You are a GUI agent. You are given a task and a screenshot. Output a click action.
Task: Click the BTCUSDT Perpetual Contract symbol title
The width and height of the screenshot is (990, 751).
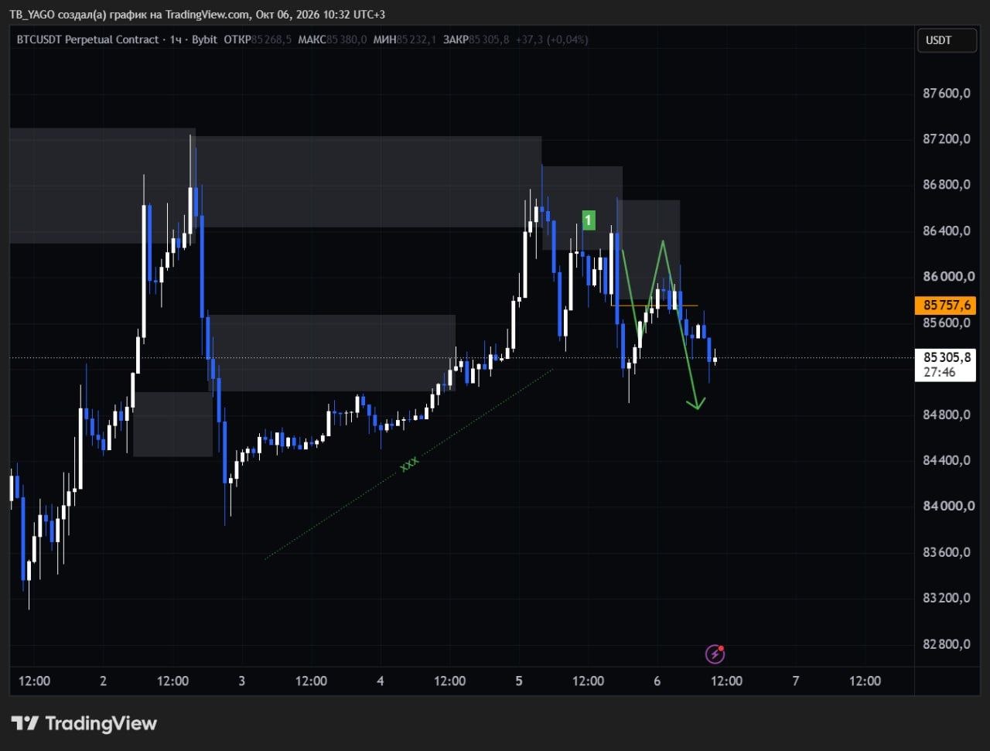[87, 39]
